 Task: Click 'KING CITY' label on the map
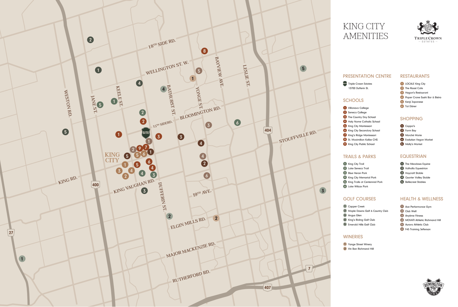tap(112, 158)
